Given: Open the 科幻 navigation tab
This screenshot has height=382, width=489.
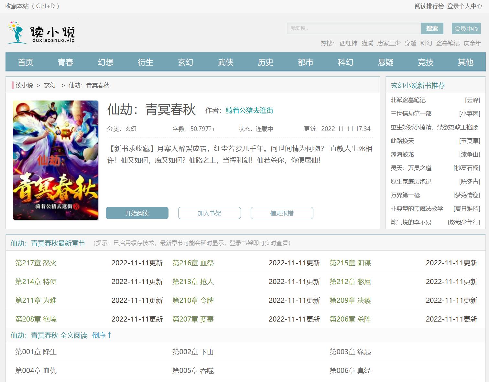Looking at the screenshot, I should (346, 62).
